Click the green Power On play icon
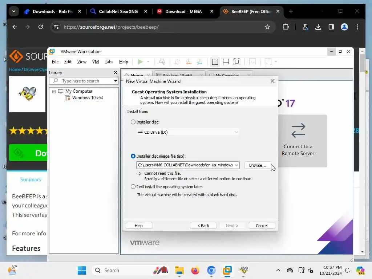The width and height of the screenshot is (372, 279). 140,62
